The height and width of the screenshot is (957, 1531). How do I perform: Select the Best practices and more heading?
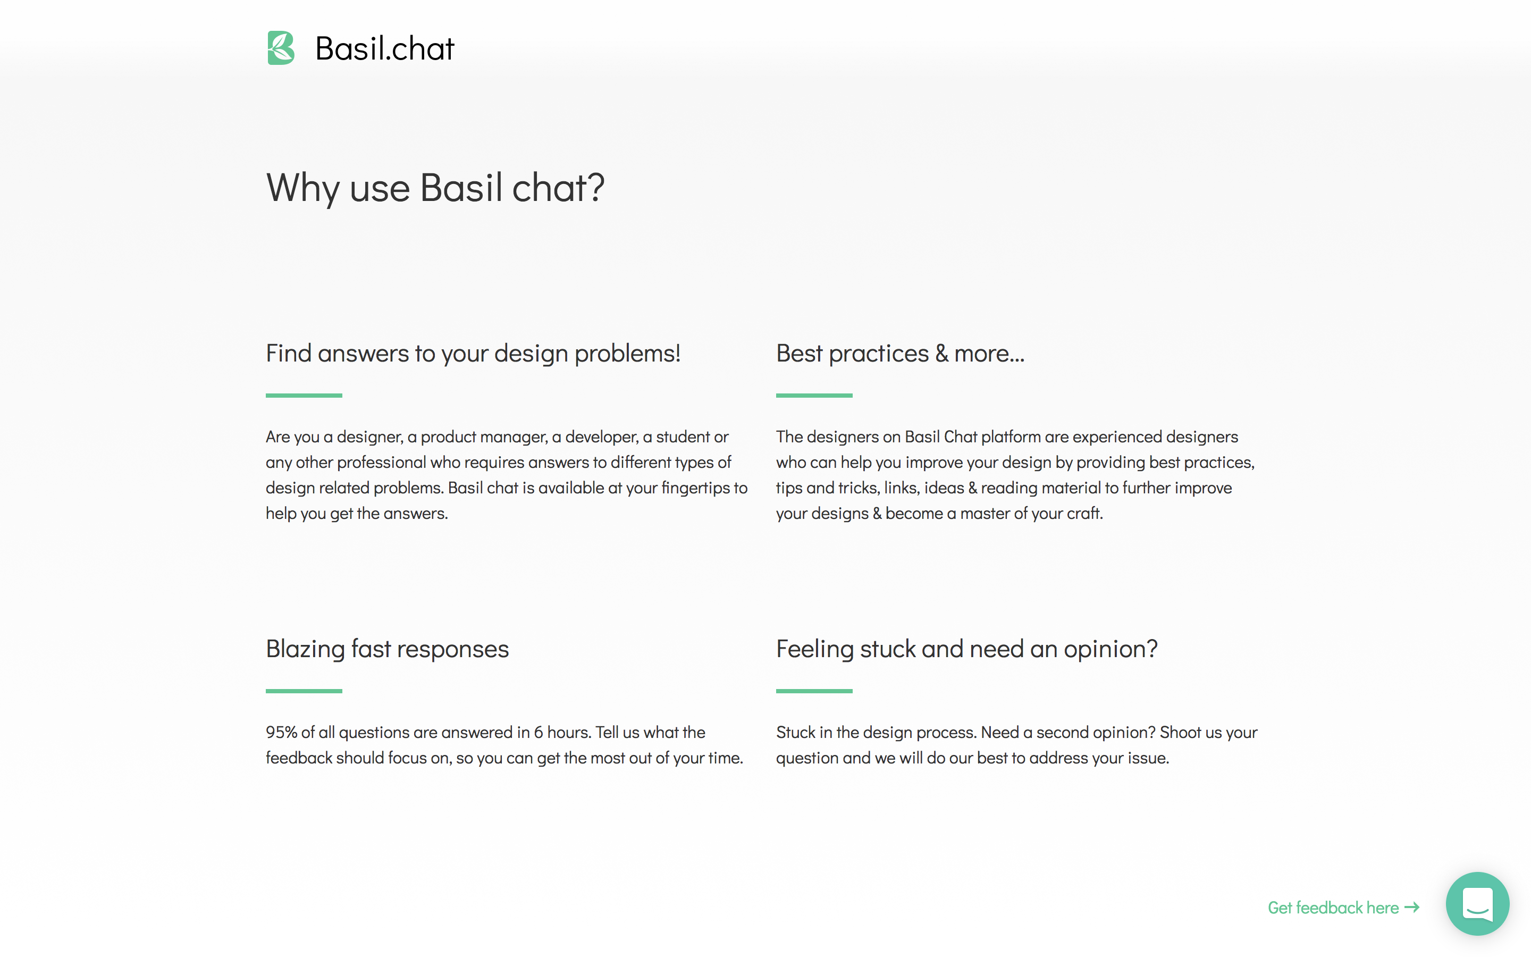901,353
